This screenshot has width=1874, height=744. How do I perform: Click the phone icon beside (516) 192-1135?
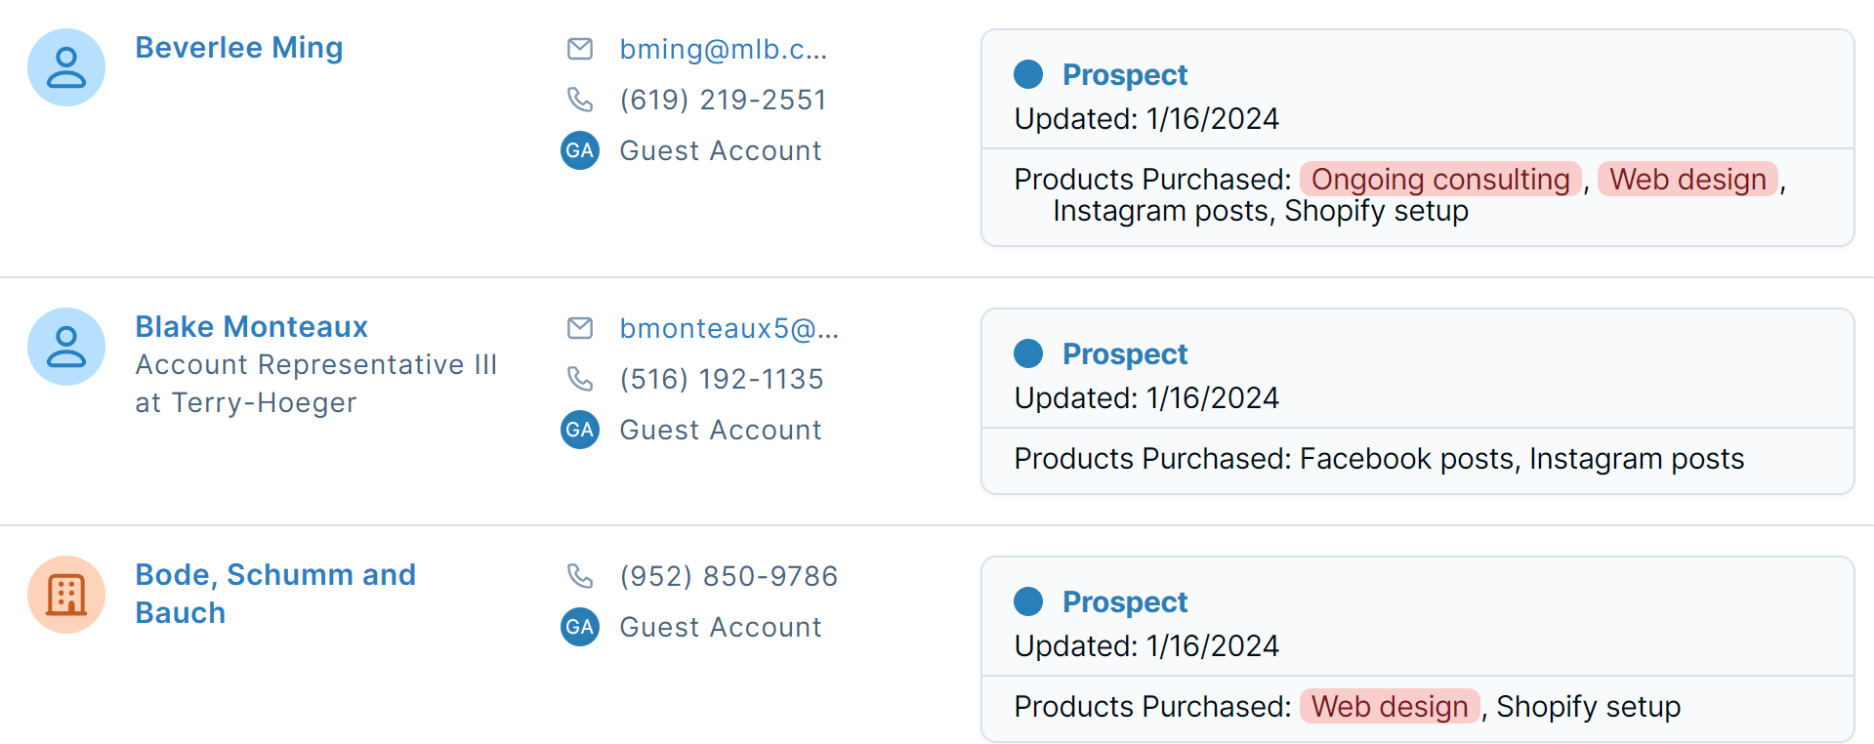(x=580, y=379)
